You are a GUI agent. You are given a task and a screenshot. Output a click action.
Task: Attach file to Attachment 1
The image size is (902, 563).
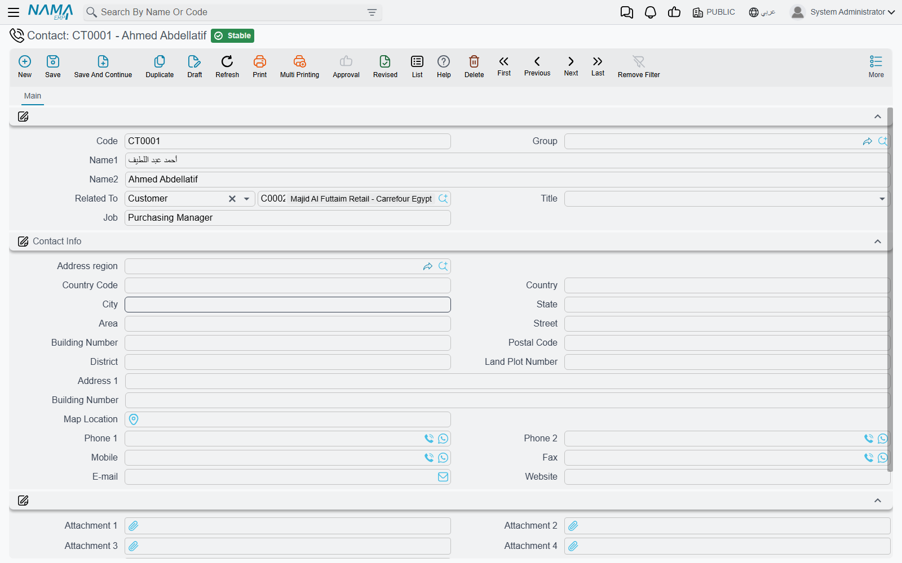click(134, 526)
